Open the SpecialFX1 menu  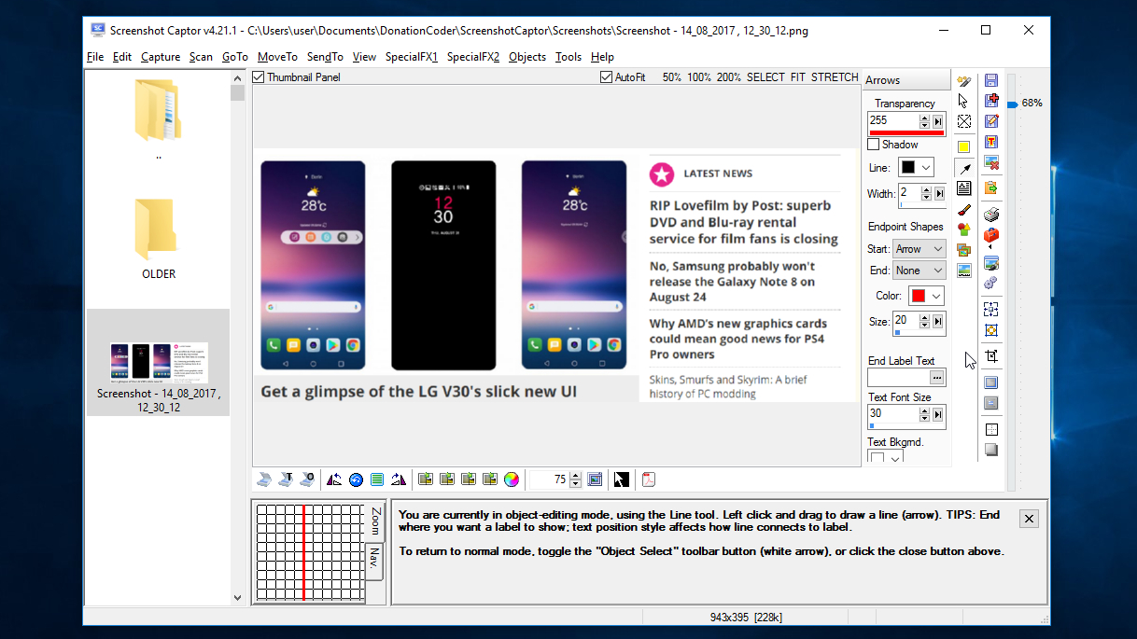(412, 57)
